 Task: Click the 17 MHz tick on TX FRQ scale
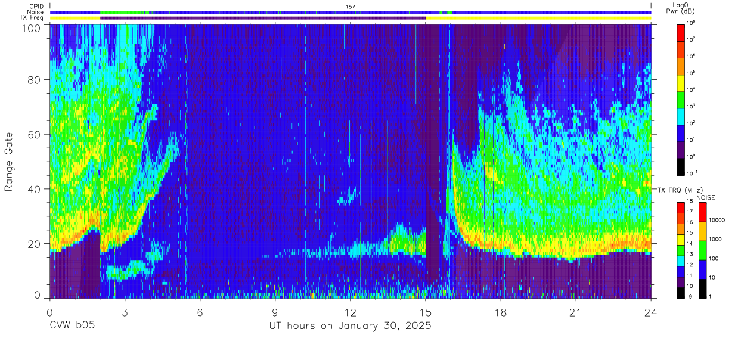(690, 212)
